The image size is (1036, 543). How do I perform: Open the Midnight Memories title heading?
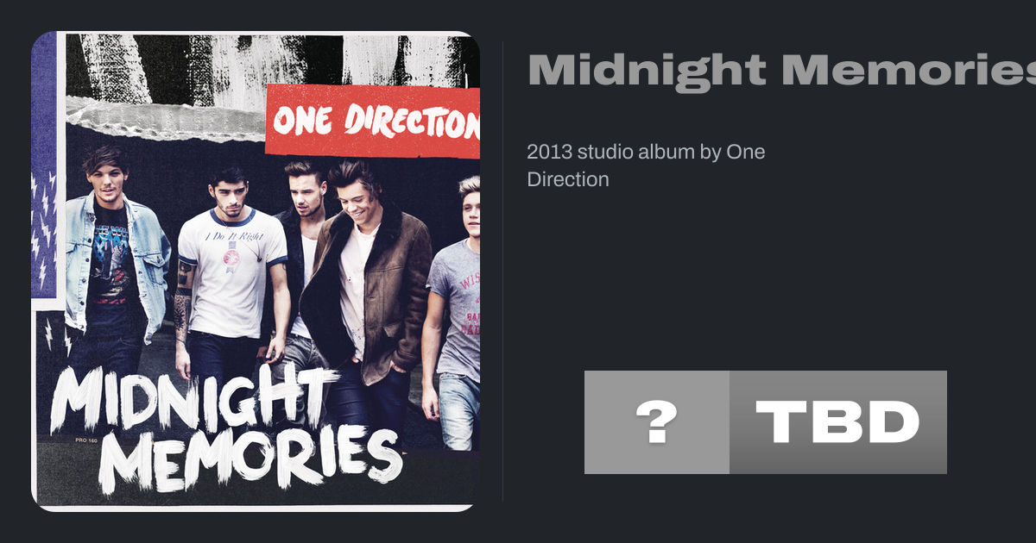point(781,71)
